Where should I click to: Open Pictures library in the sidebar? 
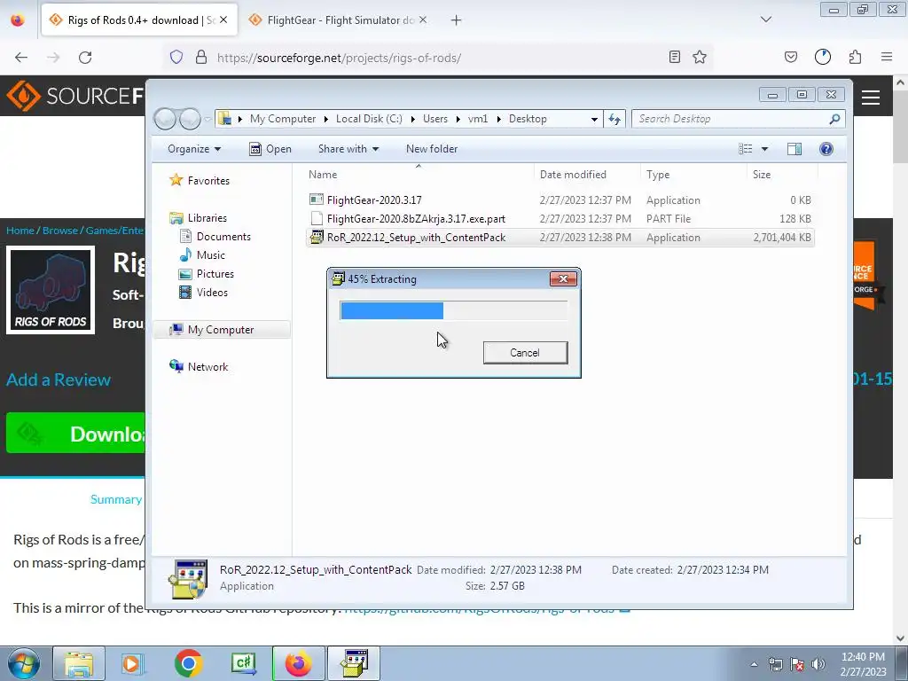click(x=207, y=274)
